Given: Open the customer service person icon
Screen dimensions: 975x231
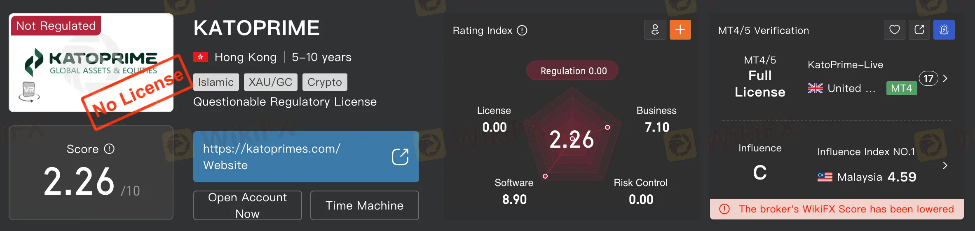Looking at the screenshot, I should (655, 30).
